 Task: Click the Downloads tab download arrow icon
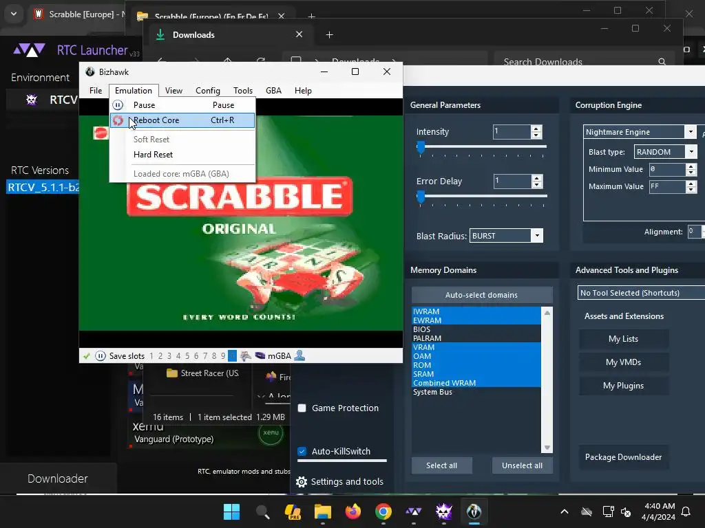(x=160, y=34)
